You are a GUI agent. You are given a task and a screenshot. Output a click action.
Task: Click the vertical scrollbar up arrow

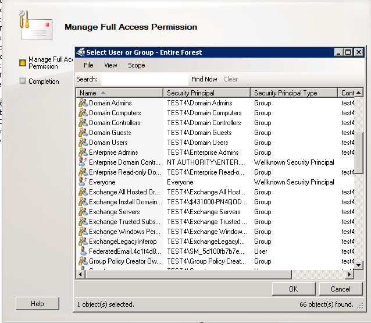click(x=359, y=93)
